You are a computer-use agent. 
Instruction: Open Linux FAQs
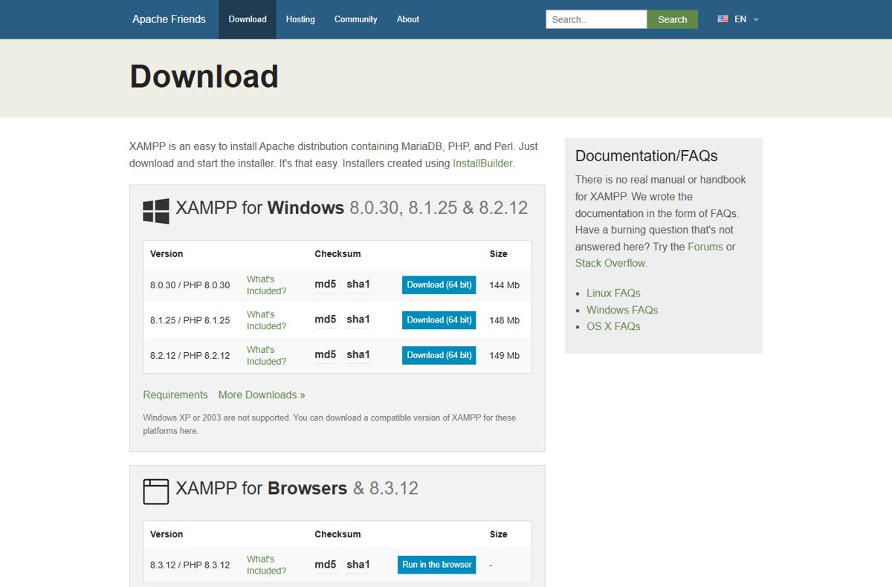click(613, 293)
